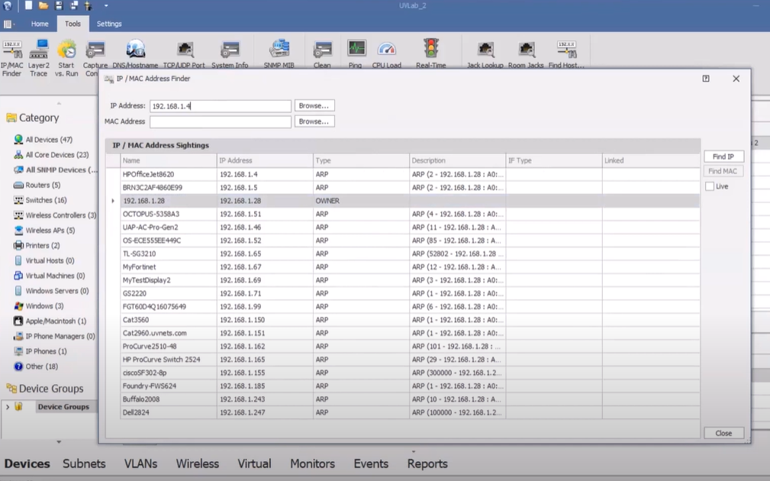Viewport: 770px width, 481px height.
Task: Click the open folder icon in quick access bar
Action: tap(43, 5)
